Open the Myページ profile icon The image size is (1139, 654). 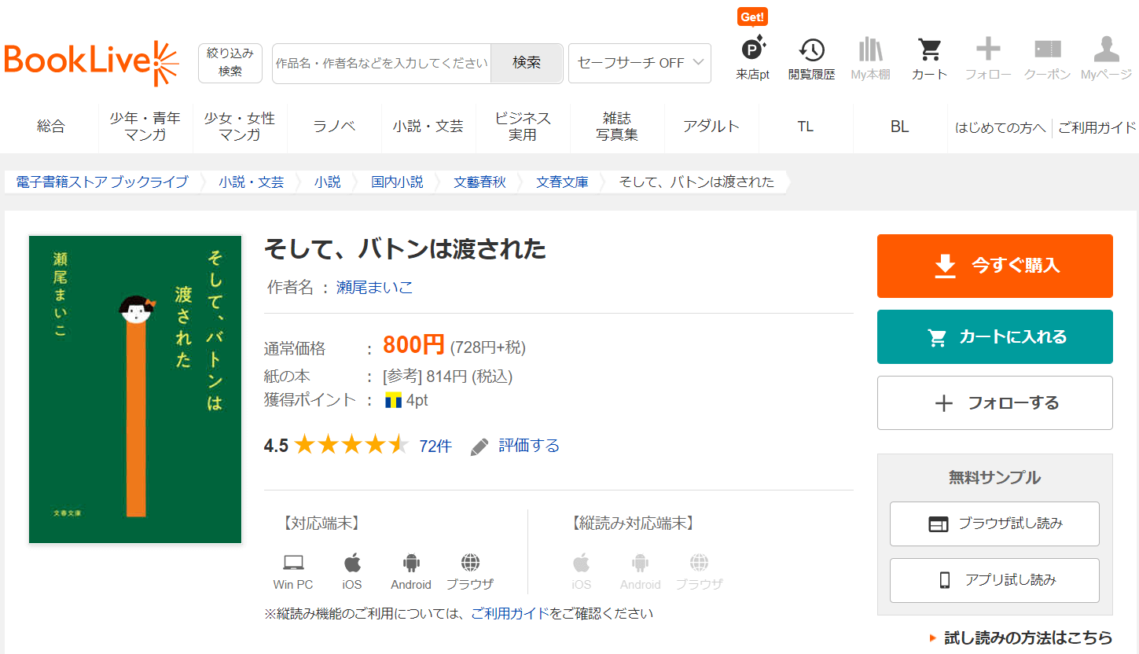click(1106, 50)
